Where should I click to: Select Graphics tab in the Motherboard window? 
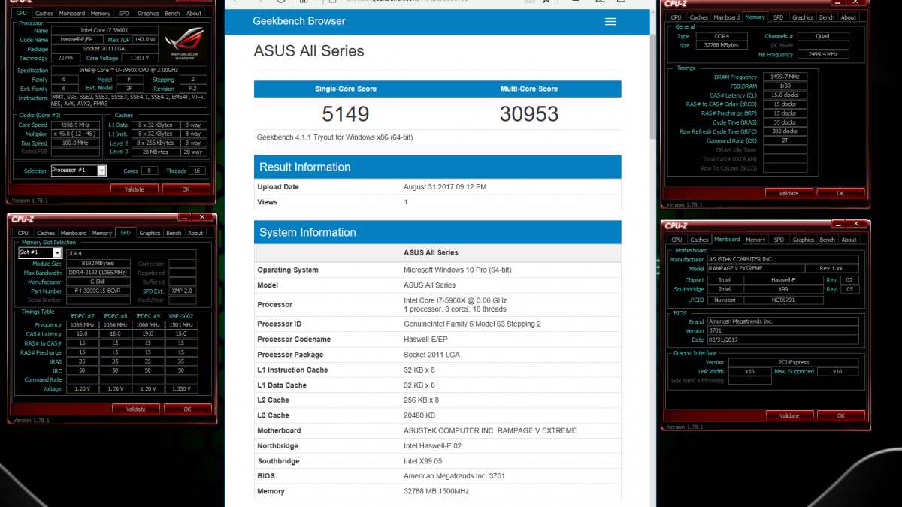coord(804,240)
